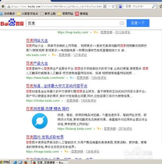The width and height of the screenshot is (162, 164).
Task: Open 百度快照 for zhidao.baidu.com result
Action: point(73,100)
